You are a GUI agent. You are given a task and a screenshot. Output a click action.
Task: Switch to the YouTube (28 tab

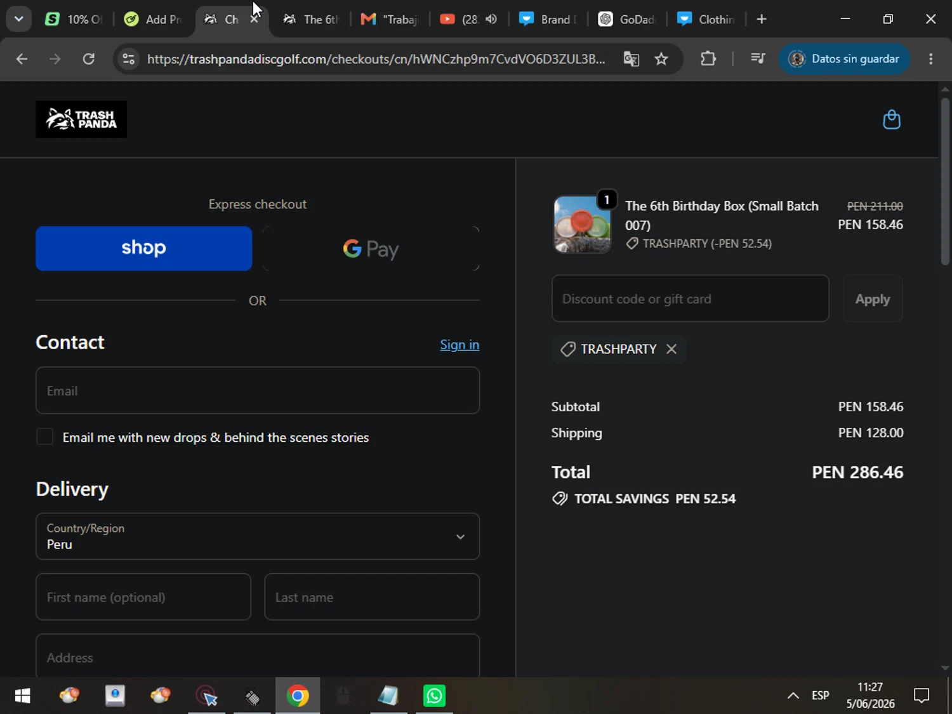(460, 19)
